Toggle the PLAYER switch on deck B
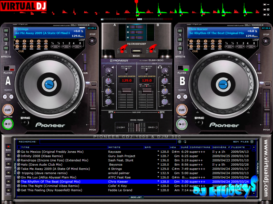Viewport: 273px width, 204px height. (x=183, y=68)
